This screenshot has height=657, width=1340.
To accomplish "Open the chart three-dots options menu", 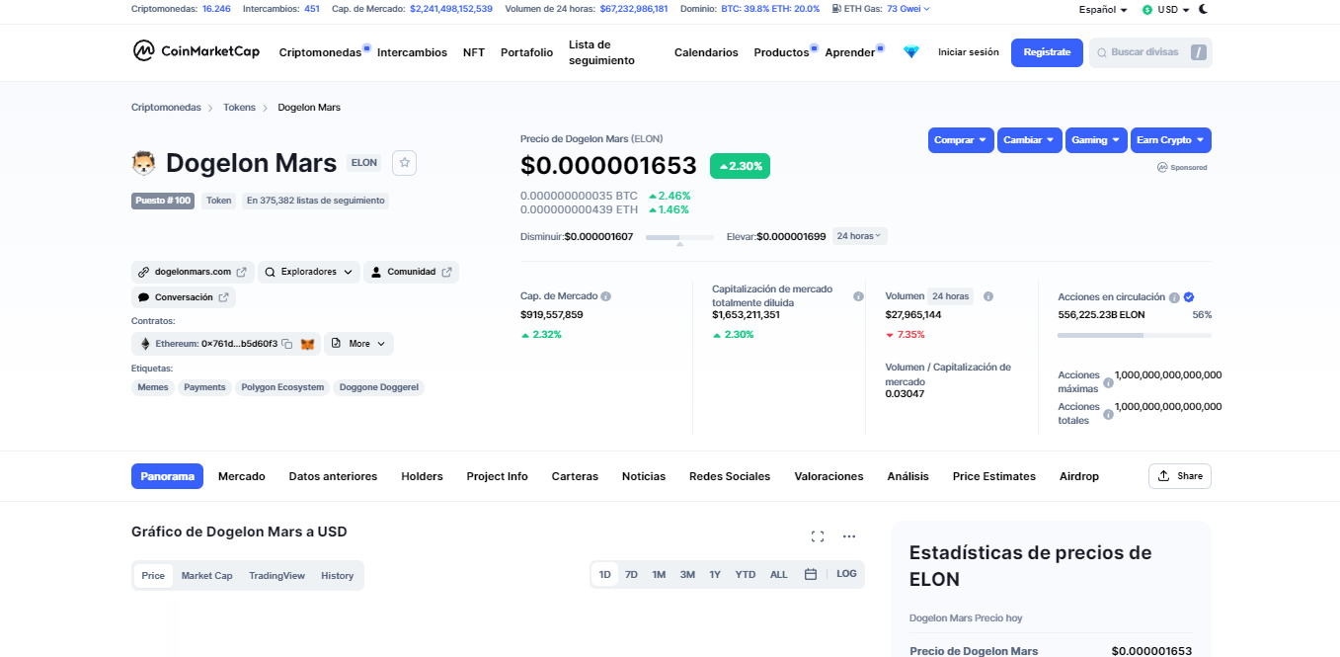I will point(848,536).
